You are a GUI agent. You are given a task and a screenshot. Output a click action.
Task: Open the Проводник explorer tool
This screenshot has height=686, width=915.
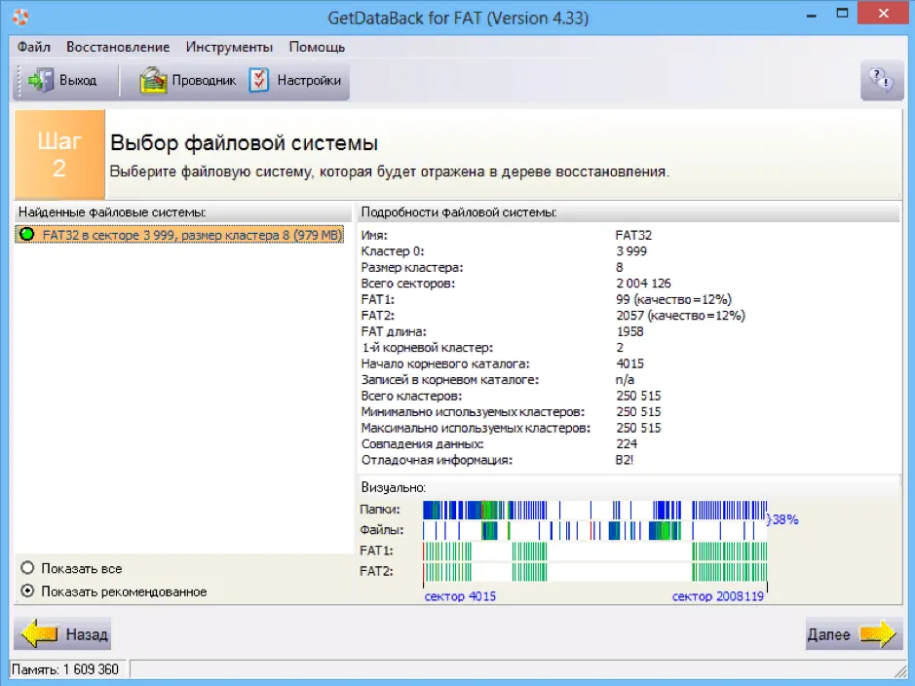click(187, 81)
